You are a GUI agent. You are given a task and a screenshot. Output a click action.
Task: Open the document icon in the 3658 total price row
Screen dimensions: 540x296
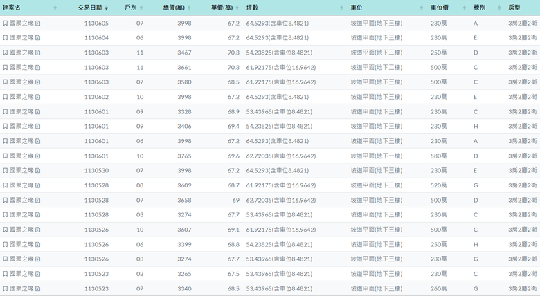(38, 201)
